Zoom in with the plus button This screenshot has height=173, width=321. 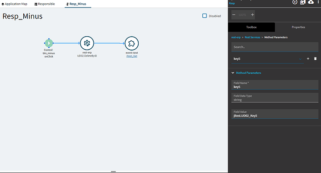pos(253,15)
